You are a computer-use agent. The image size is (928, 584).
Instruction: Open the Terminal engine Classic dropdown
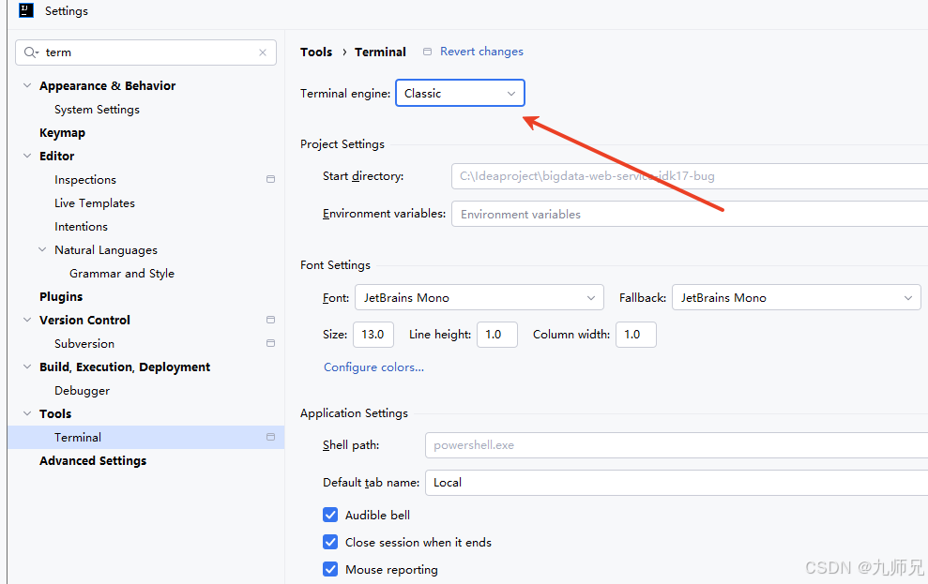(x=460, y=94)
